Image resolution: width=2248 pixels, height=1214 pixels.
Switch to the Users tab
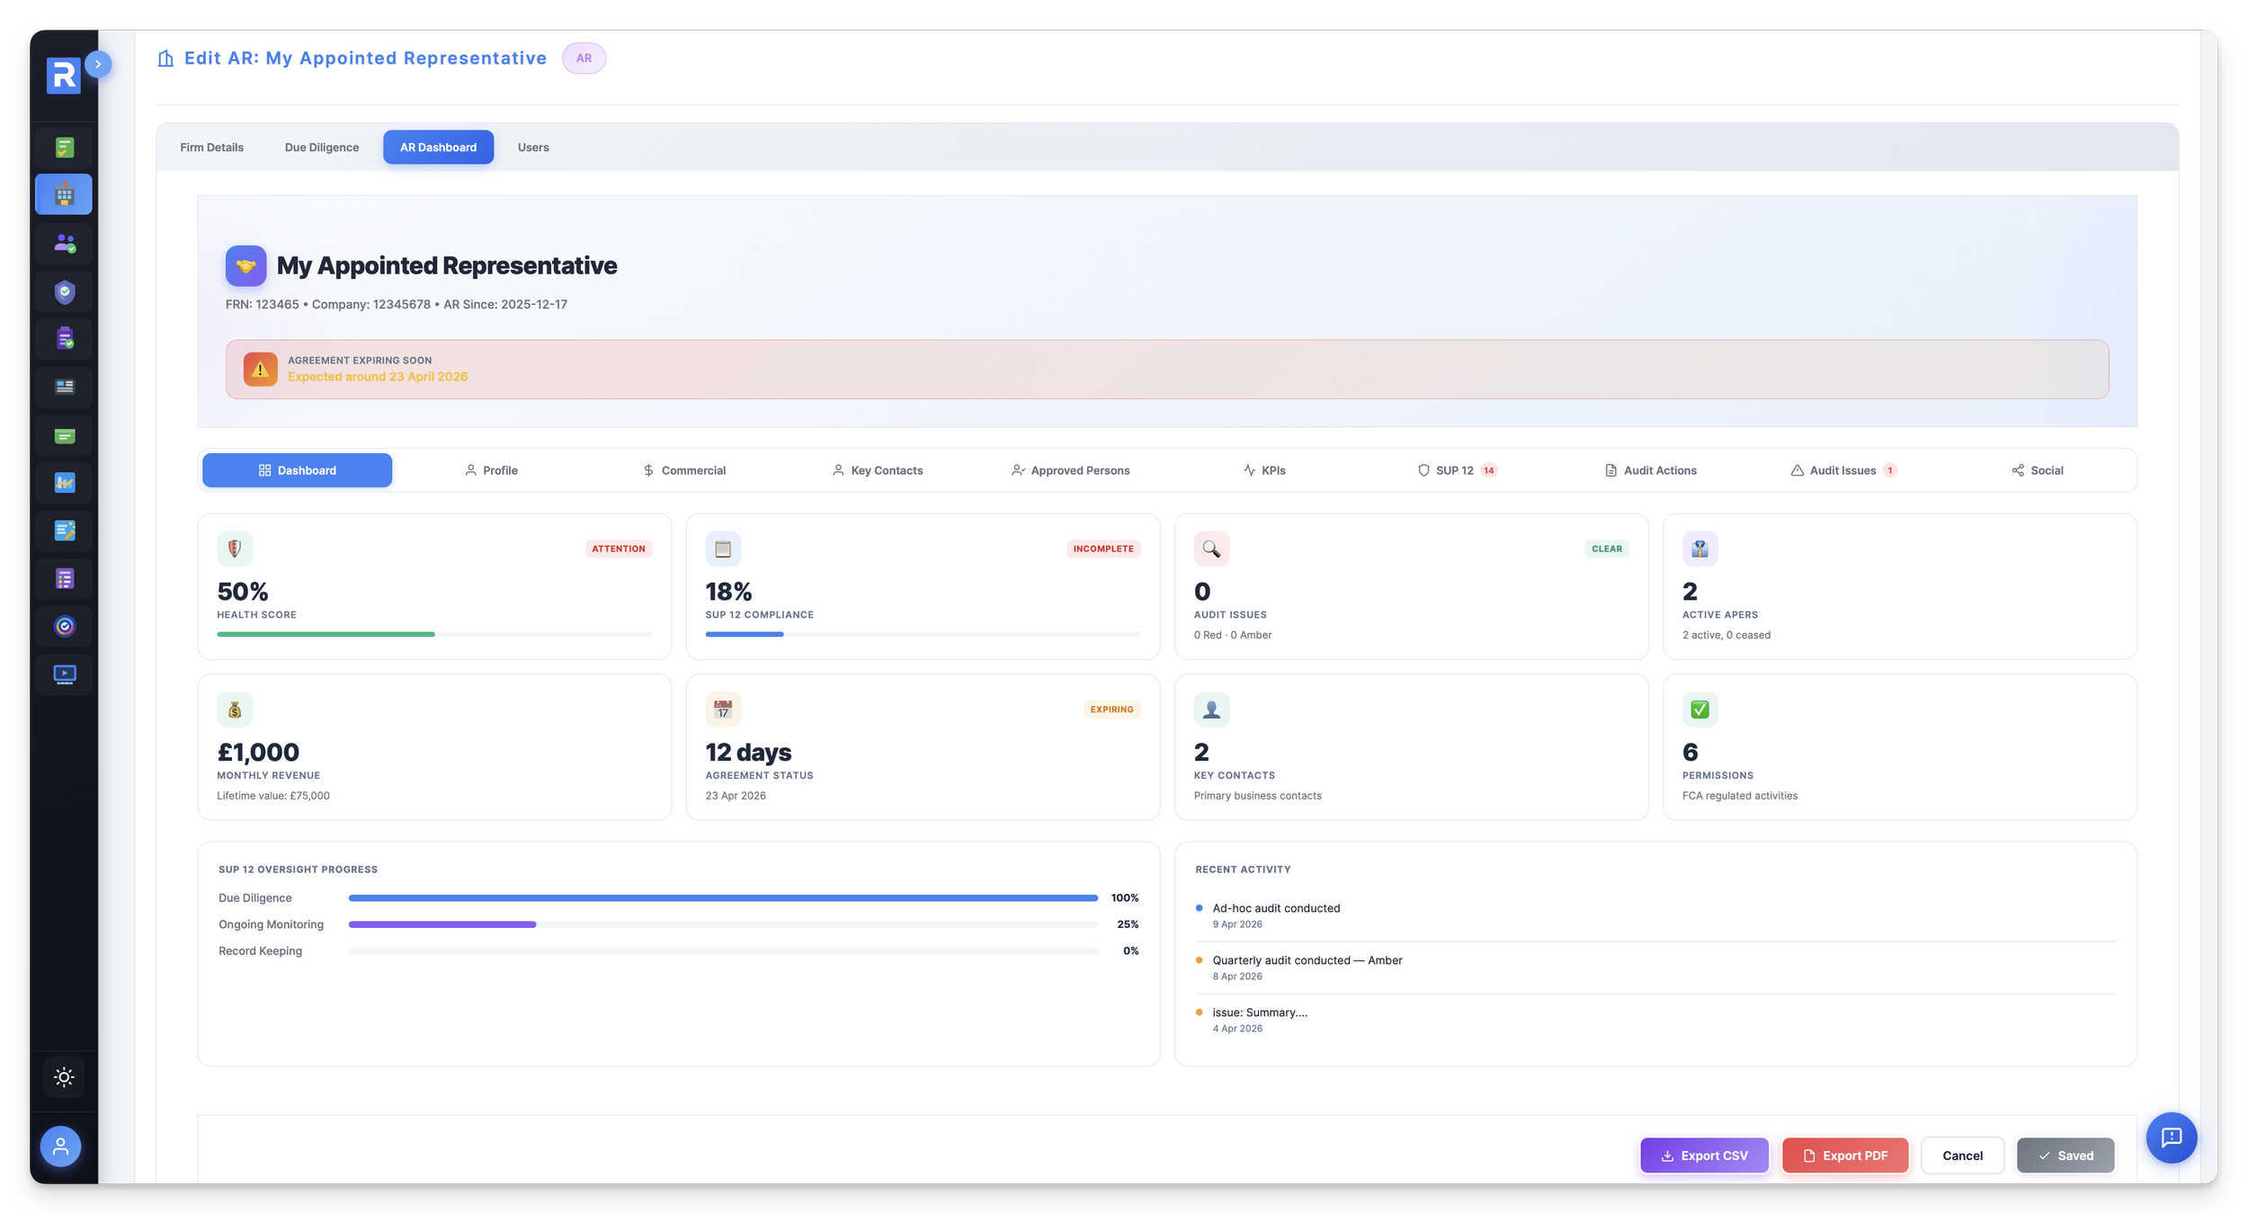click(x=531, y=147)
